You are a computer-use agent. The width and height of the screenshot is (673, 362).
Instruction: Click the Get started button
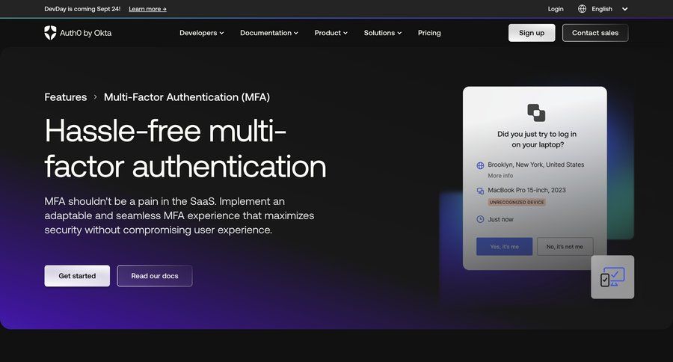(77, 276)
